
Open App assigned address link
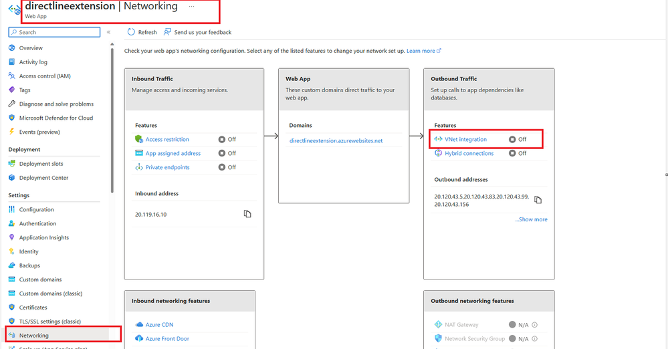pos(173,153)
